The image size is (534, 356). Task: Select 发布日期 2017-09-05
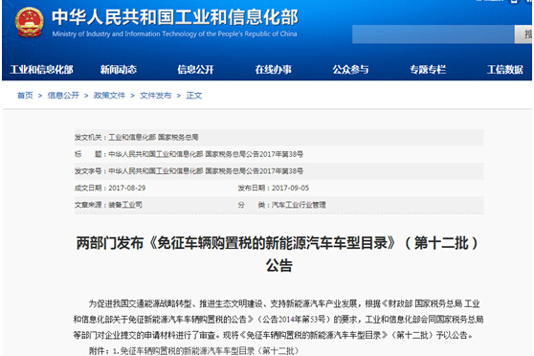click(290, 189)
